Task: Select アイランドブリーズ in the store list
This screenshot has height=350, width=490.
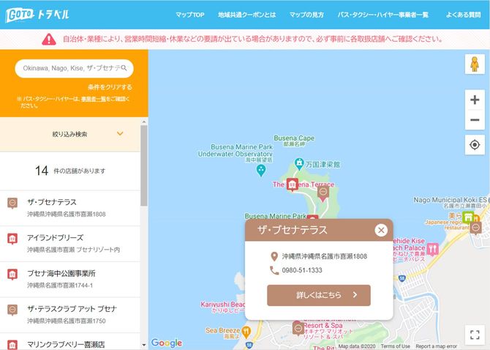Action: tap(70, 244)
